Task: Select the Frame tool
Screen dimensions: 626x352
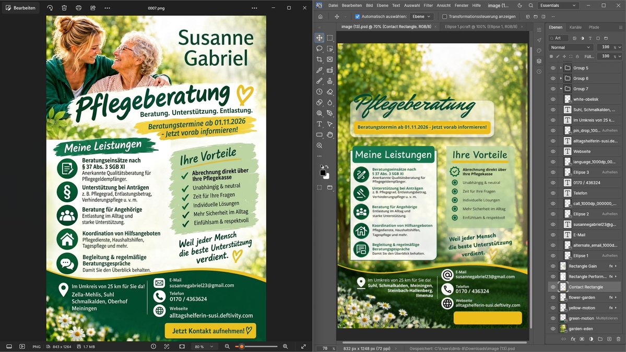Action: [330, 59]
